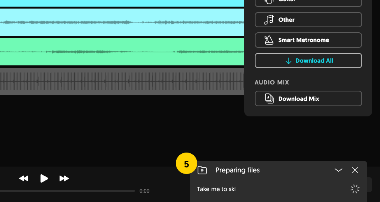This screenshot has width=380, height=202.
Task: Click the download arrow icon in Download All
Action: click(288, 61)
